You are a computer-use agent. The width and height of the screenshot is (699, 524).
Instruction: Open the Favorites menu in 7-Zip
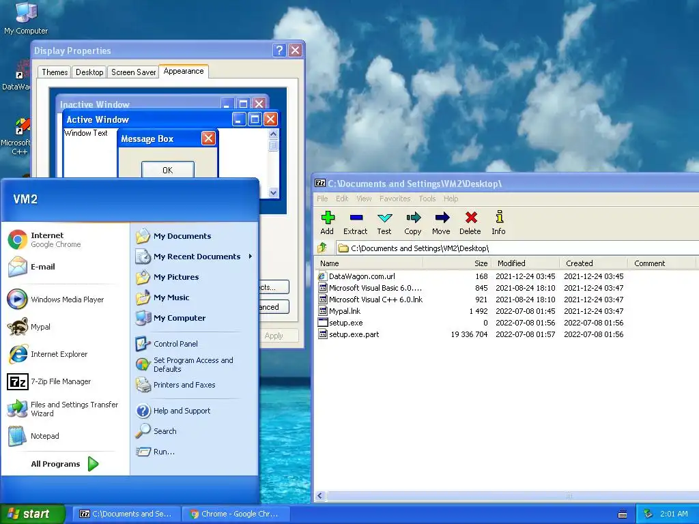[395, 199]
